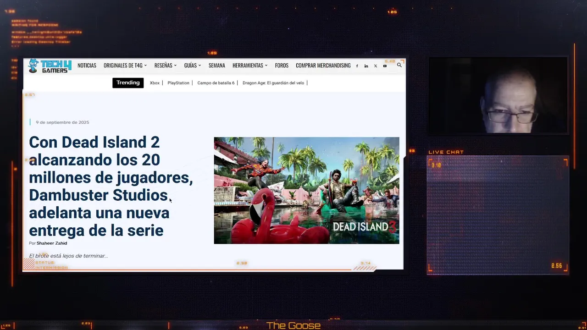The image size is (587, 330).
Task: Open the X (Twitter) social icon
Action: 375,66
